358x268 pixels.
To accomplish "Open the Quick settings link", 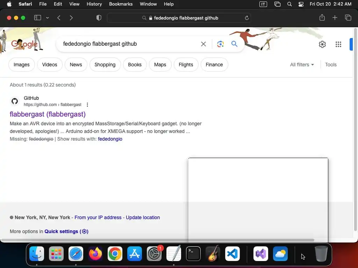I will click(x=66, y=231).
